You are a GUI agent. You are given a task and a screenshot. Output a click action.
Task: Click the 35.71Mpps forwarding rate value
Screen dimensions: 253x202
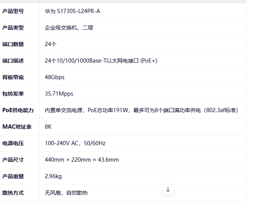[x=59, y=94]
